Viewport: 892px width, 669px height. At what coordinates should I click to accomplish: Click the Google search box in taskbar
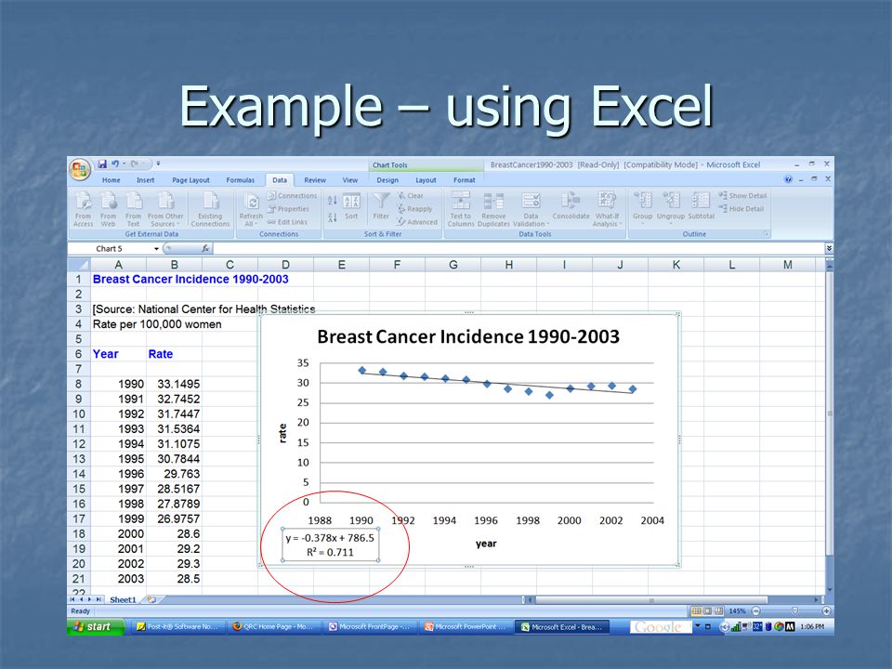(660, 627)
